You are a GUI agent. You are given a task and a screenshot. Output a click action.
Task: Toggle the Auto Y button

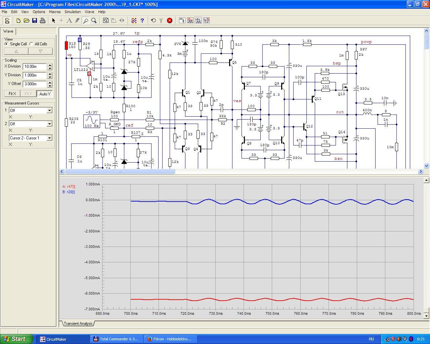point(45,94)
